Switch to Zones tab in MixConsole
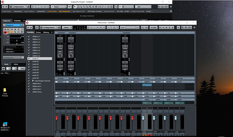The width and height of the screenshot is (233, 137). pos(38,32)
